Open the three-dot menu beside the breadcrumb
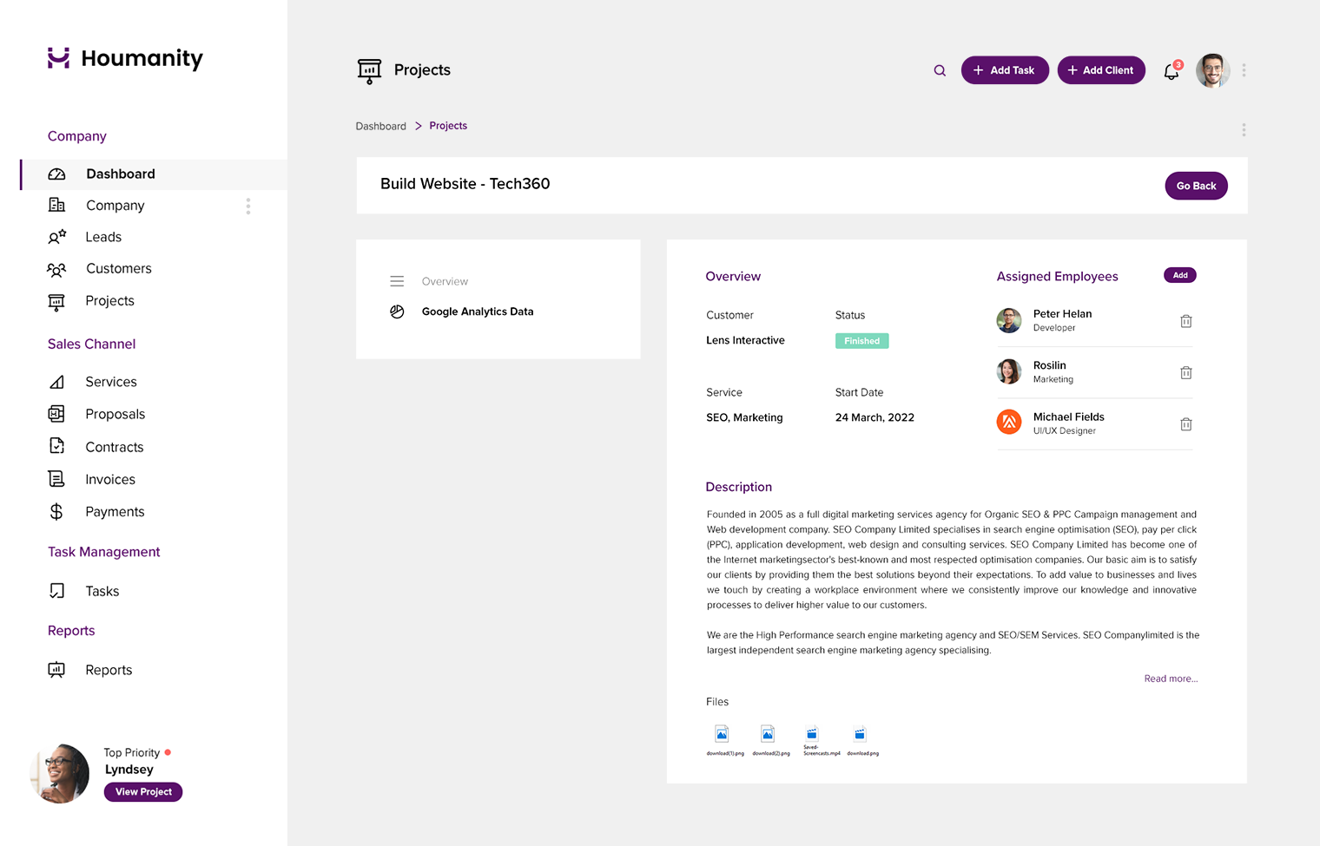The height and width of the screenshot is (846, 1320). click(x=1244, y=130)
